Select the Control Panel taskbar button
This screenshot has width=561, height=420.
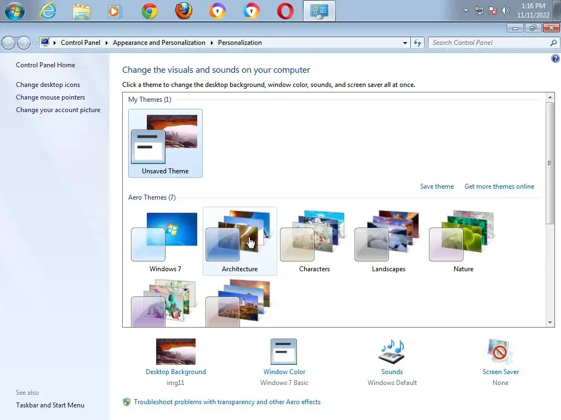tap(319, 11)
